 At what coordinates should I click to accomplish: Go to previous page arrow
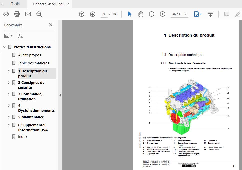click(x=82, y=14)
